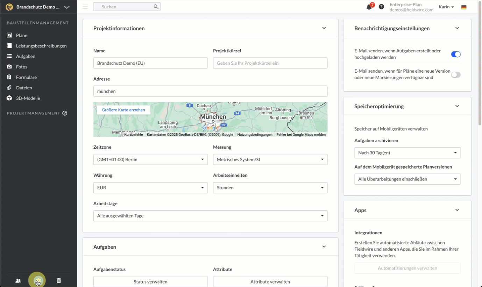Viewport: 482px width, 287px height.
Task: Click the Adresse field containing münchen
Action: (210, 91)
